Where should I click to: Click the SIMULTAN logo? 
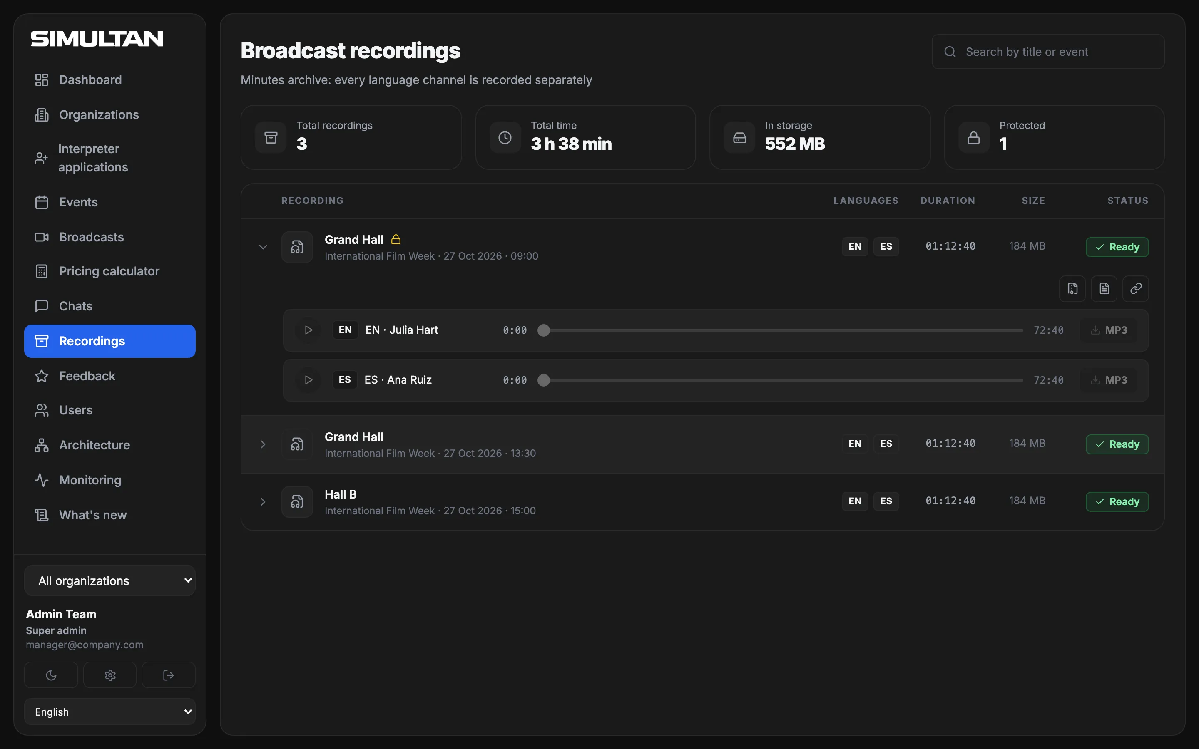coord(97,39)
